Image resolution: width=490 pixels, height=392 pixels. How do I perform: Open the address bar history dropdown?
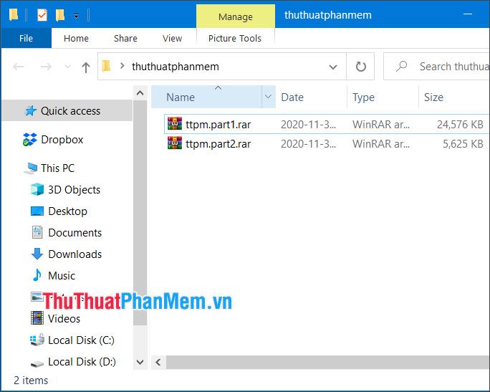coord(333,67)
